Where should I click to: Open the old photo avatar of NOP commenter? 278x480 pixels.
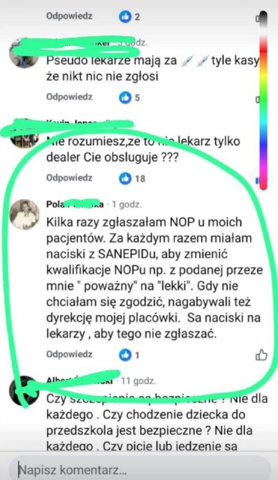(25, 215)
